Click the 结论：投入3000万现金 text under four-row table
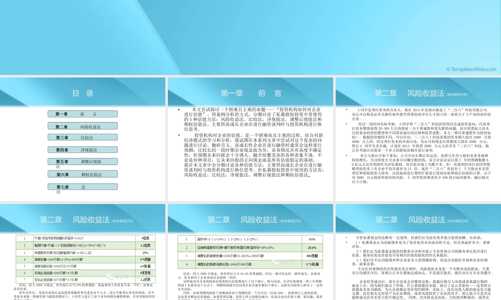Screen dimensions: 501x300 [249, 276]
